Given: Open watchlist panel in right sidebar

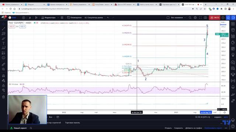Looking at the screenshot, I should pos(233,24).
